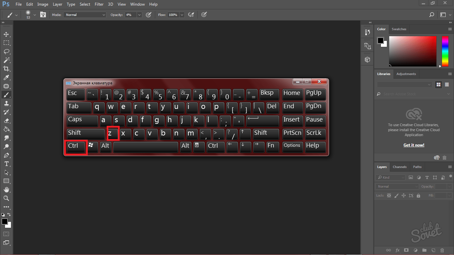Swap foreground and background colors
This screenshot has height=255, width=454.
[x=9, y=215]
